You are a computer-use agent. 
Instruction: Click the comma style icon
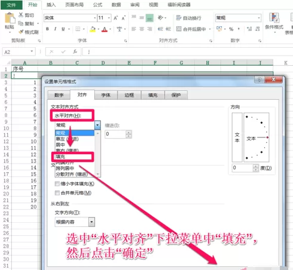pyautogui.click(x=239, y=29)
